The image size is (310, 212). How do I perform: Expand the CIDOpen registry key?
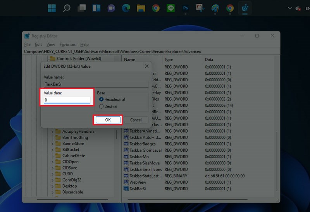(53, 162)
